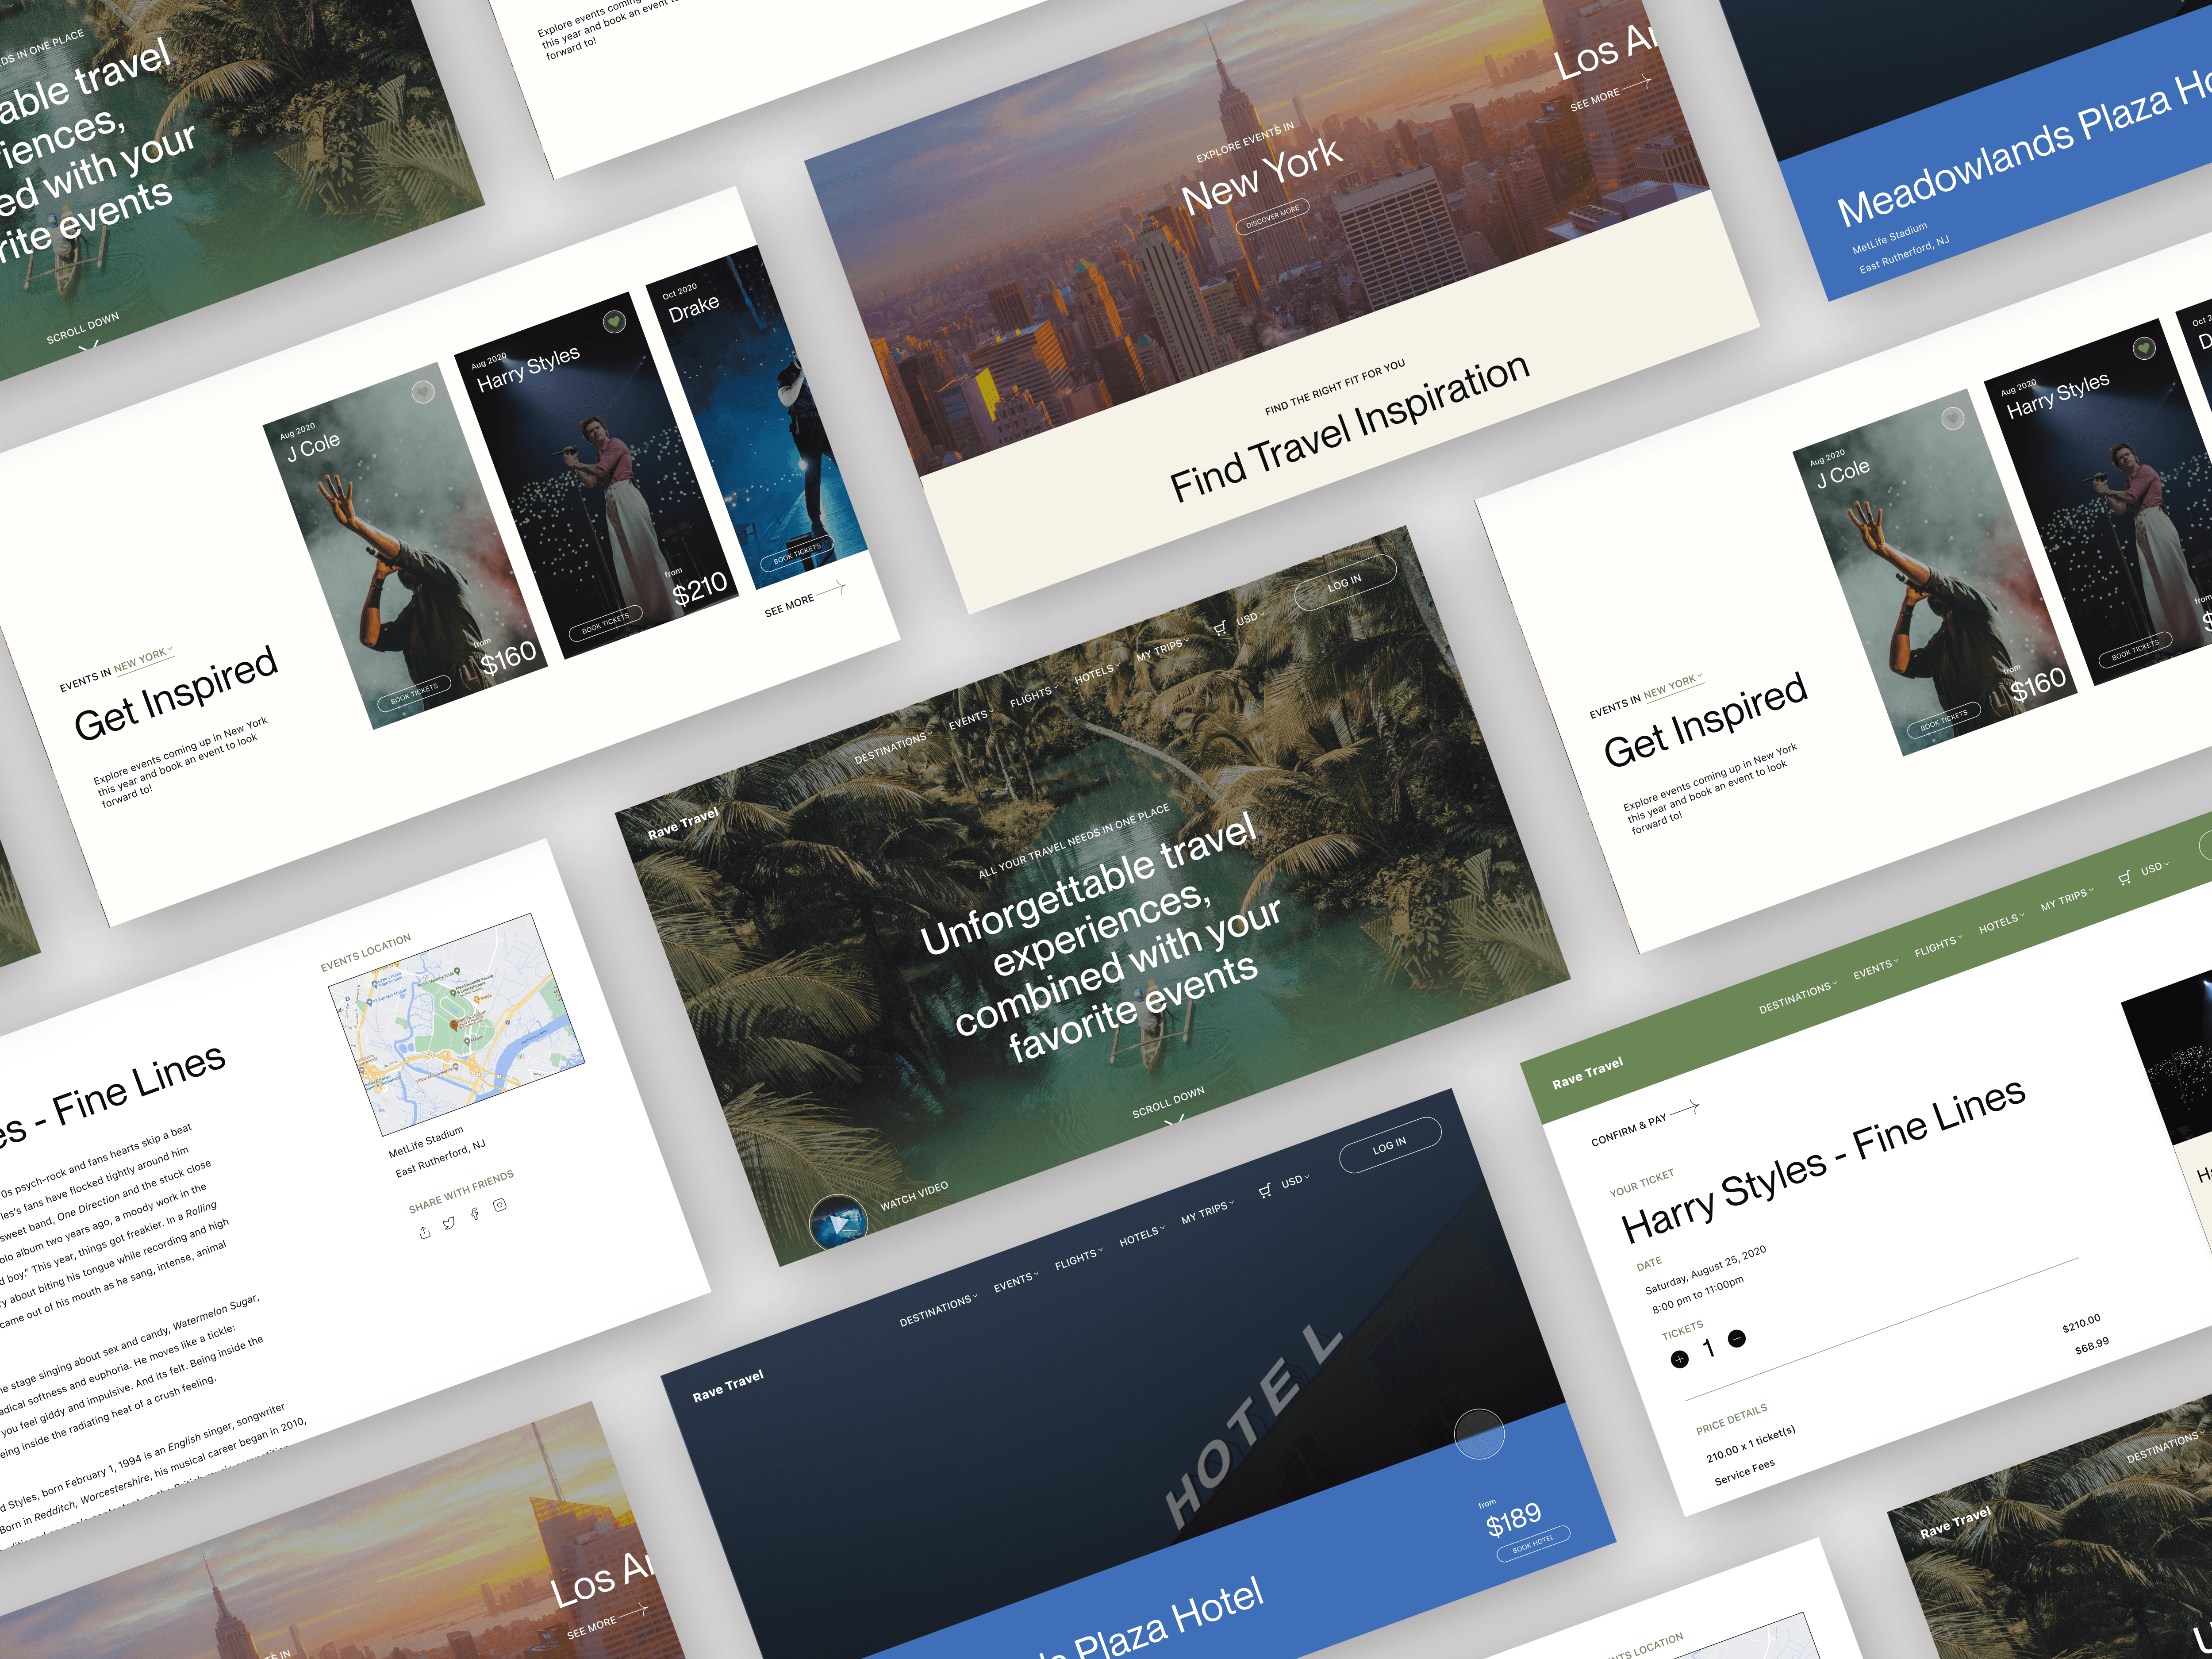This screenshot has width=2212, height=1659.
Task: Favorite J Cole card beside $210 Harry Styles
Action: (x=423, y=392)
